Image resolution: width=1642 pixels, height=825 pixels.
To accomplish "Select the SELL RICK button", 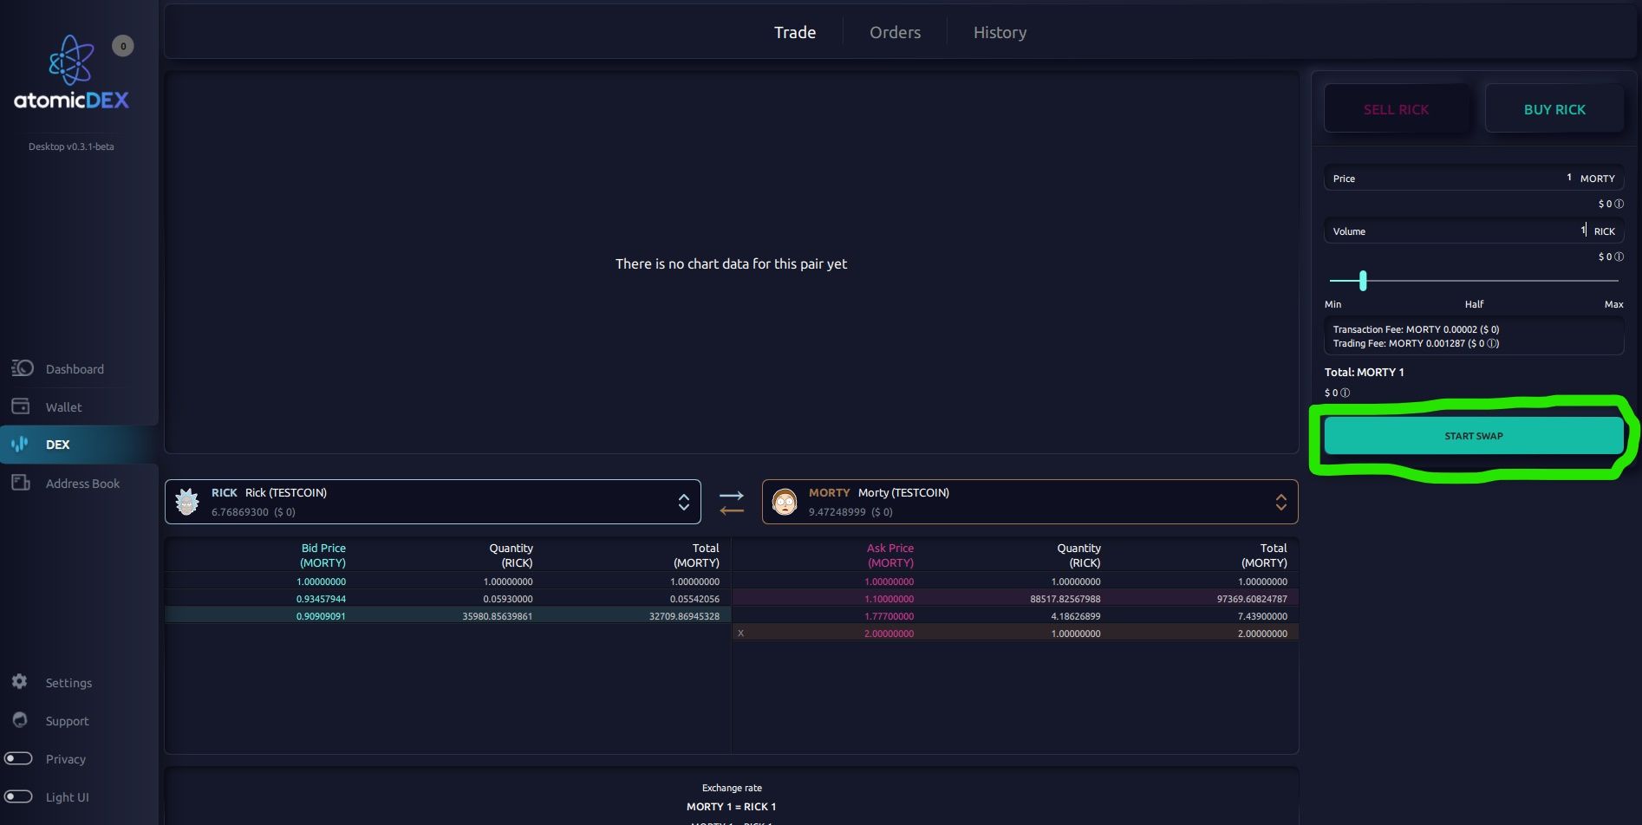I will coord(1396,109).
